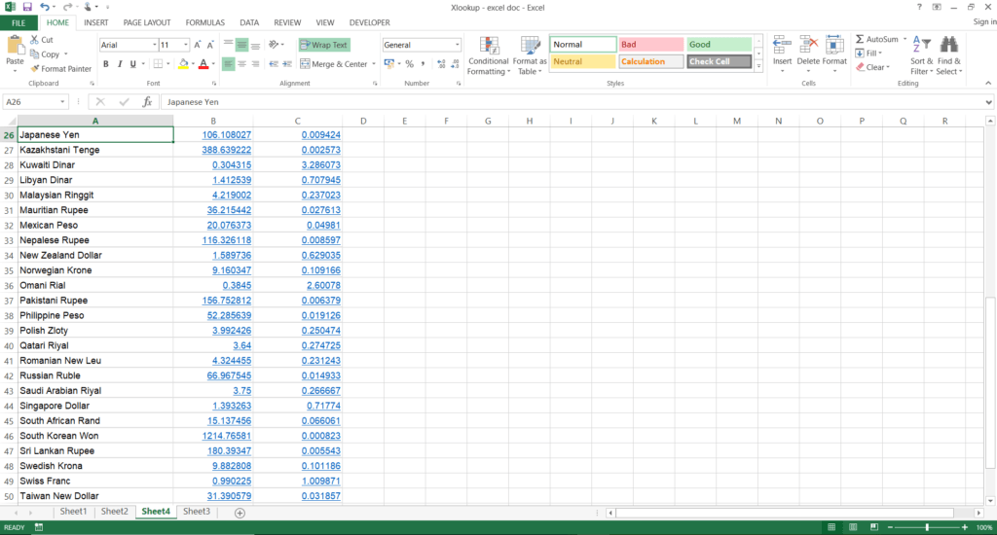The width and height of the screenshot is (997, 535).
Task: Click the Percent Style icon
Action: tap(409, 64)
